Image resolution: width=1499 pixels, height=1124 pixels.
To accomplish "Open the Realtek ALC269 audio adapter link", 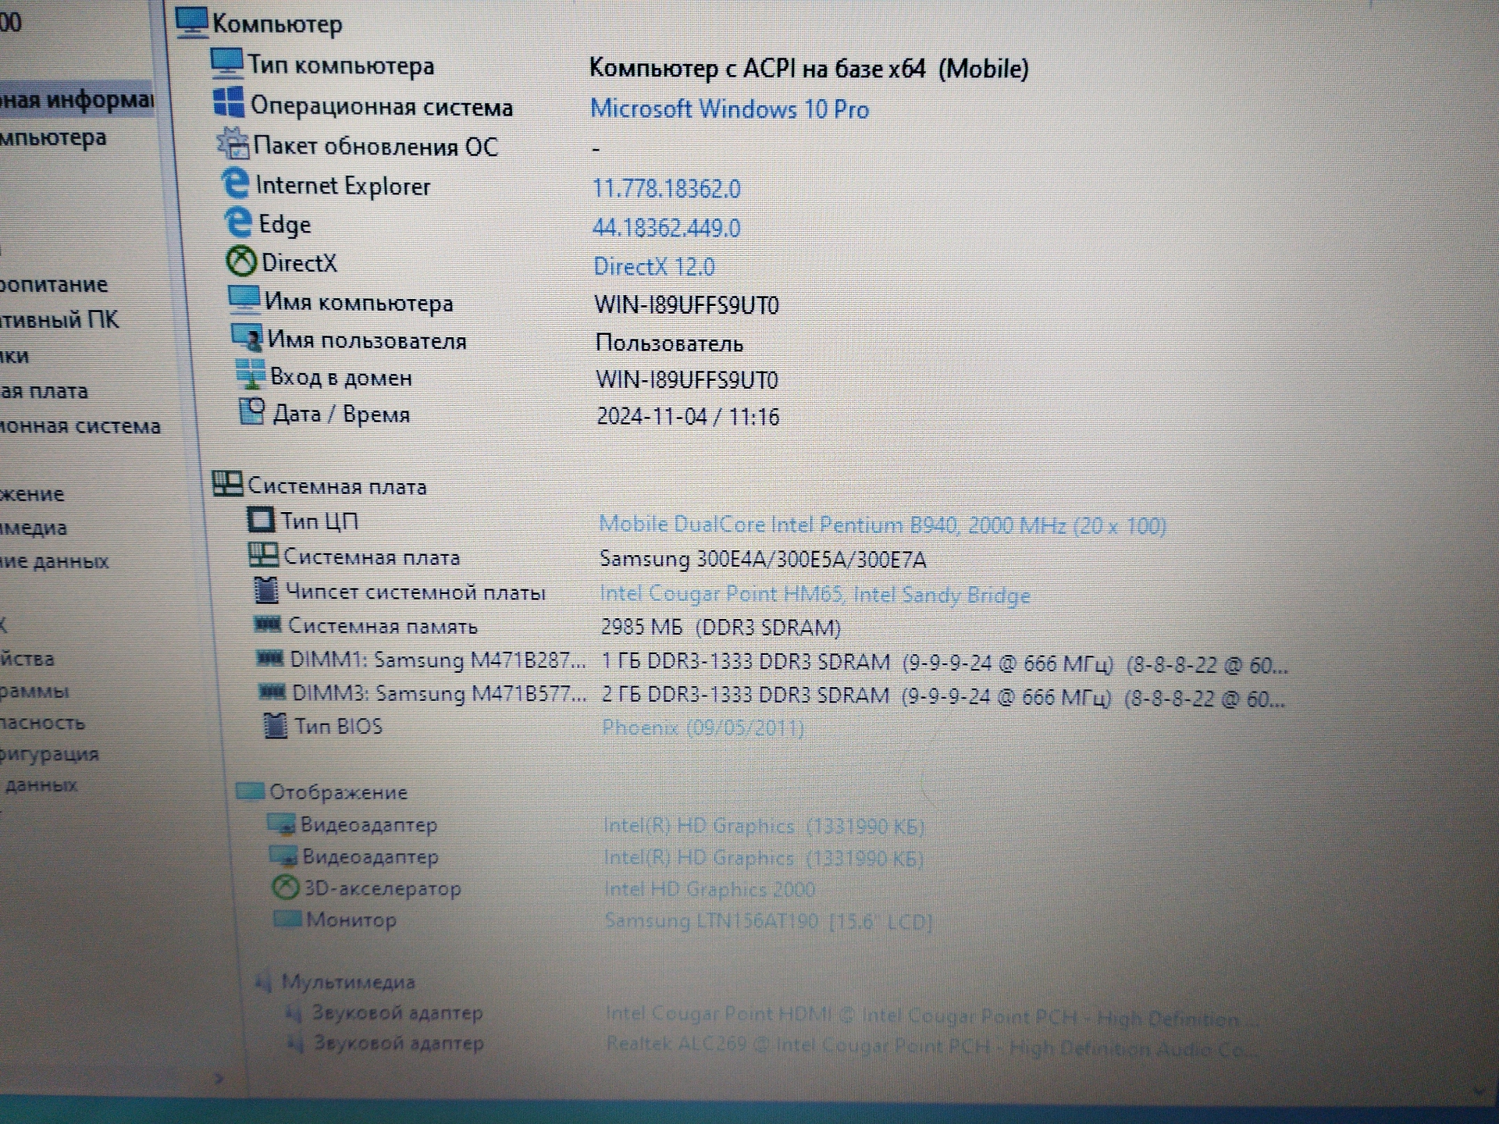I will pyautogui.click(x=933, y=1046).
